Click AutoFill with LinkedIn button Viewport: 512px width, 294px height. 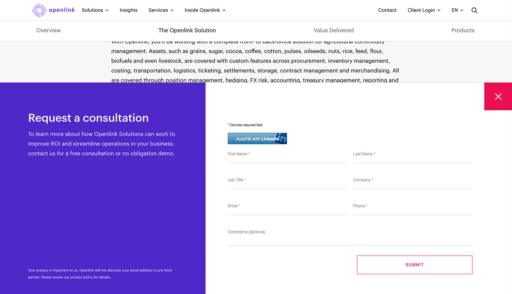click(257, 138)
